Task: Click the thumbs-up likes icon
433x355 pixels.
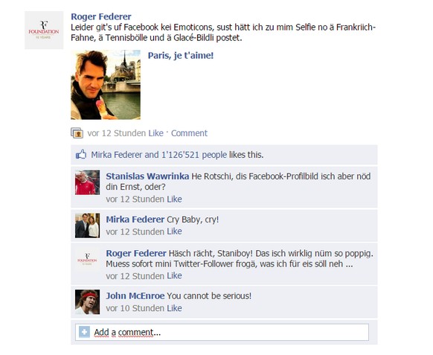Action: (81, 155)
